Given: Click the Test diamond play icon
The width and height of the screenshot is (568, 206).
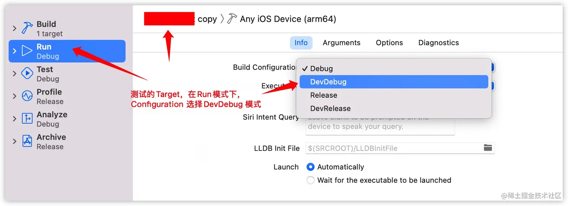Looking at the screenshot, I should pos(27,73).
